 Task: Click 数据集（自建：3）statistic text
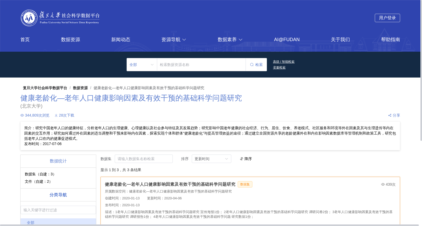[x=41, y=174]
